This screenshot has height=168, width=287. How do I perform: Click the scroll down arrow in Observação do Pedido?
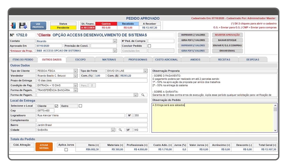pos(275,131)
